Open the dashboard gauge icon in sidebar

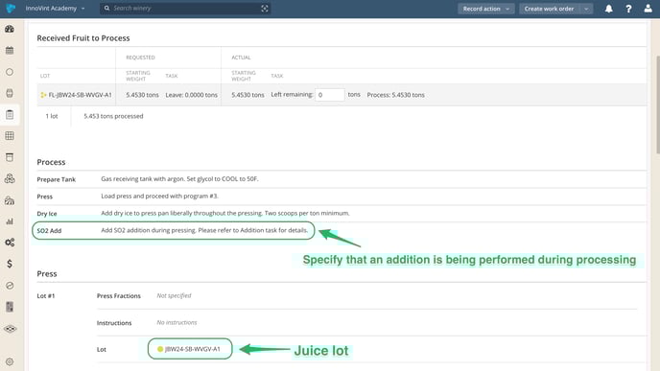[x=10, y=29]
